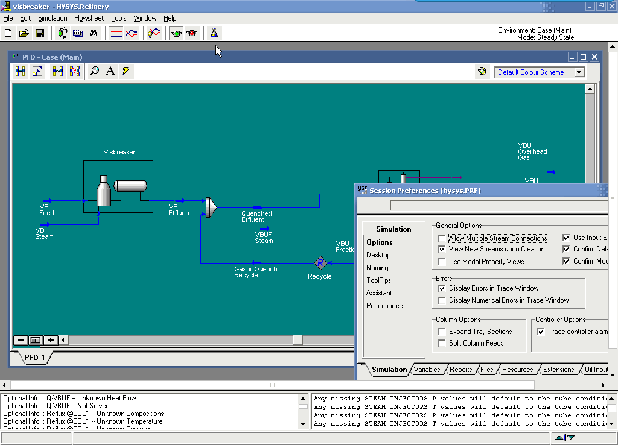Activate solver with green light icon
618x445 pixels.
[177, 33]
